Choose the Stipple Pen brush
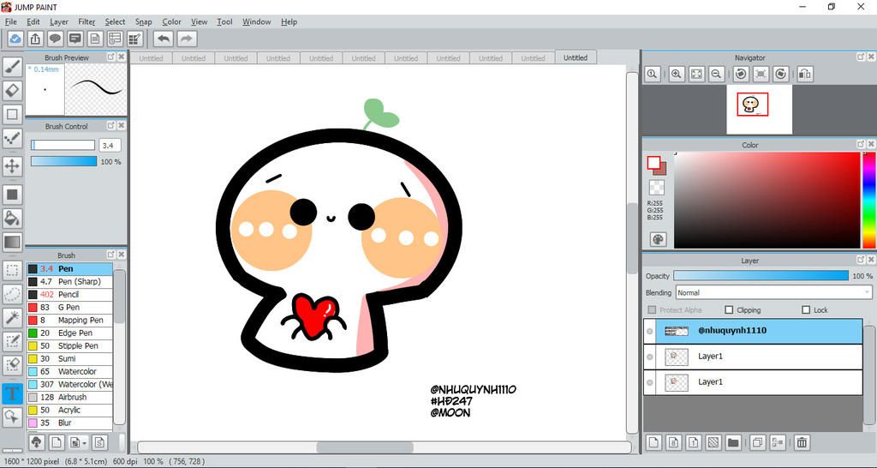The image size is (877, 468). click(70, 346)
